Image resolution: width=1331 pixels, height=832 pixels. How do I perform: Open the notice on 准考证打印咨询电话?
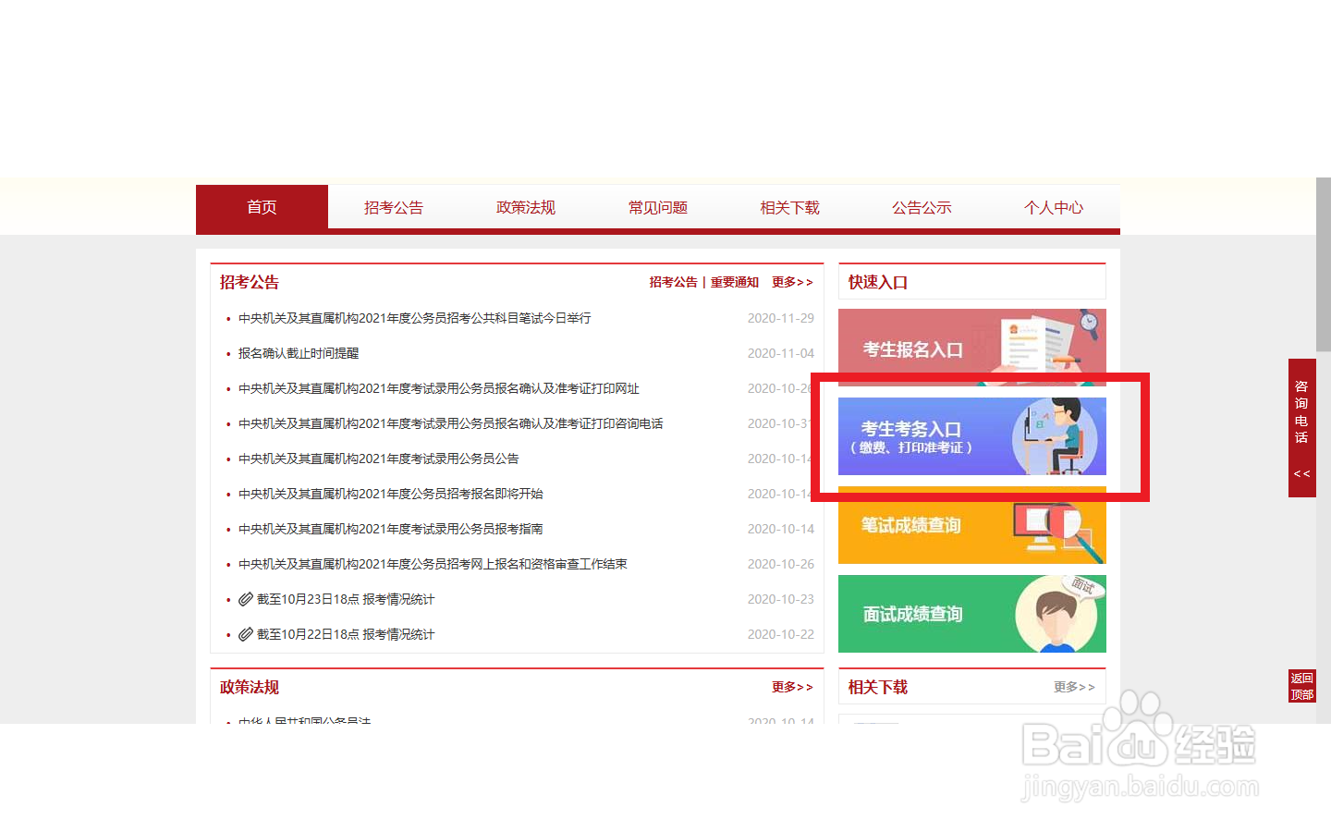click(x=451, y=423)
